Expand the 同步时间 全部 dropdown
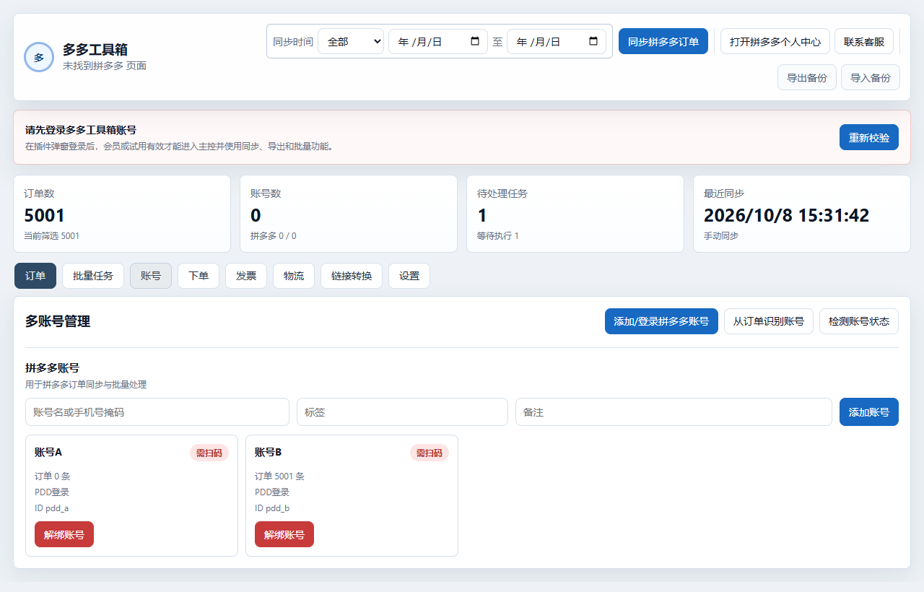 tap(351, 41)
